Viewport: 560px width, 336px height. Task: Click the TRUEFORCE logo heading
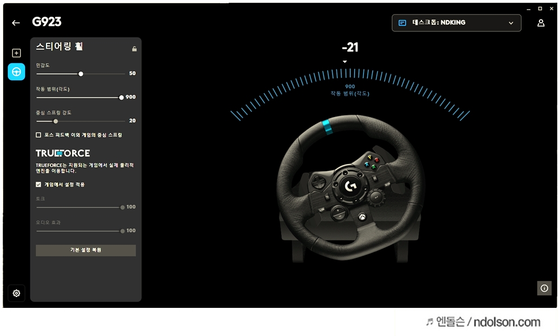pyautogui.click(x=63, y=153)
